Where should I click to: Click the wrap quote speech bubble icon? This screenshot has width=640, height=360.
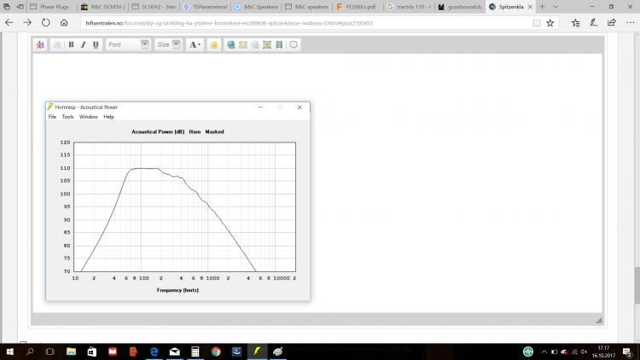click(x=294, y=44)
